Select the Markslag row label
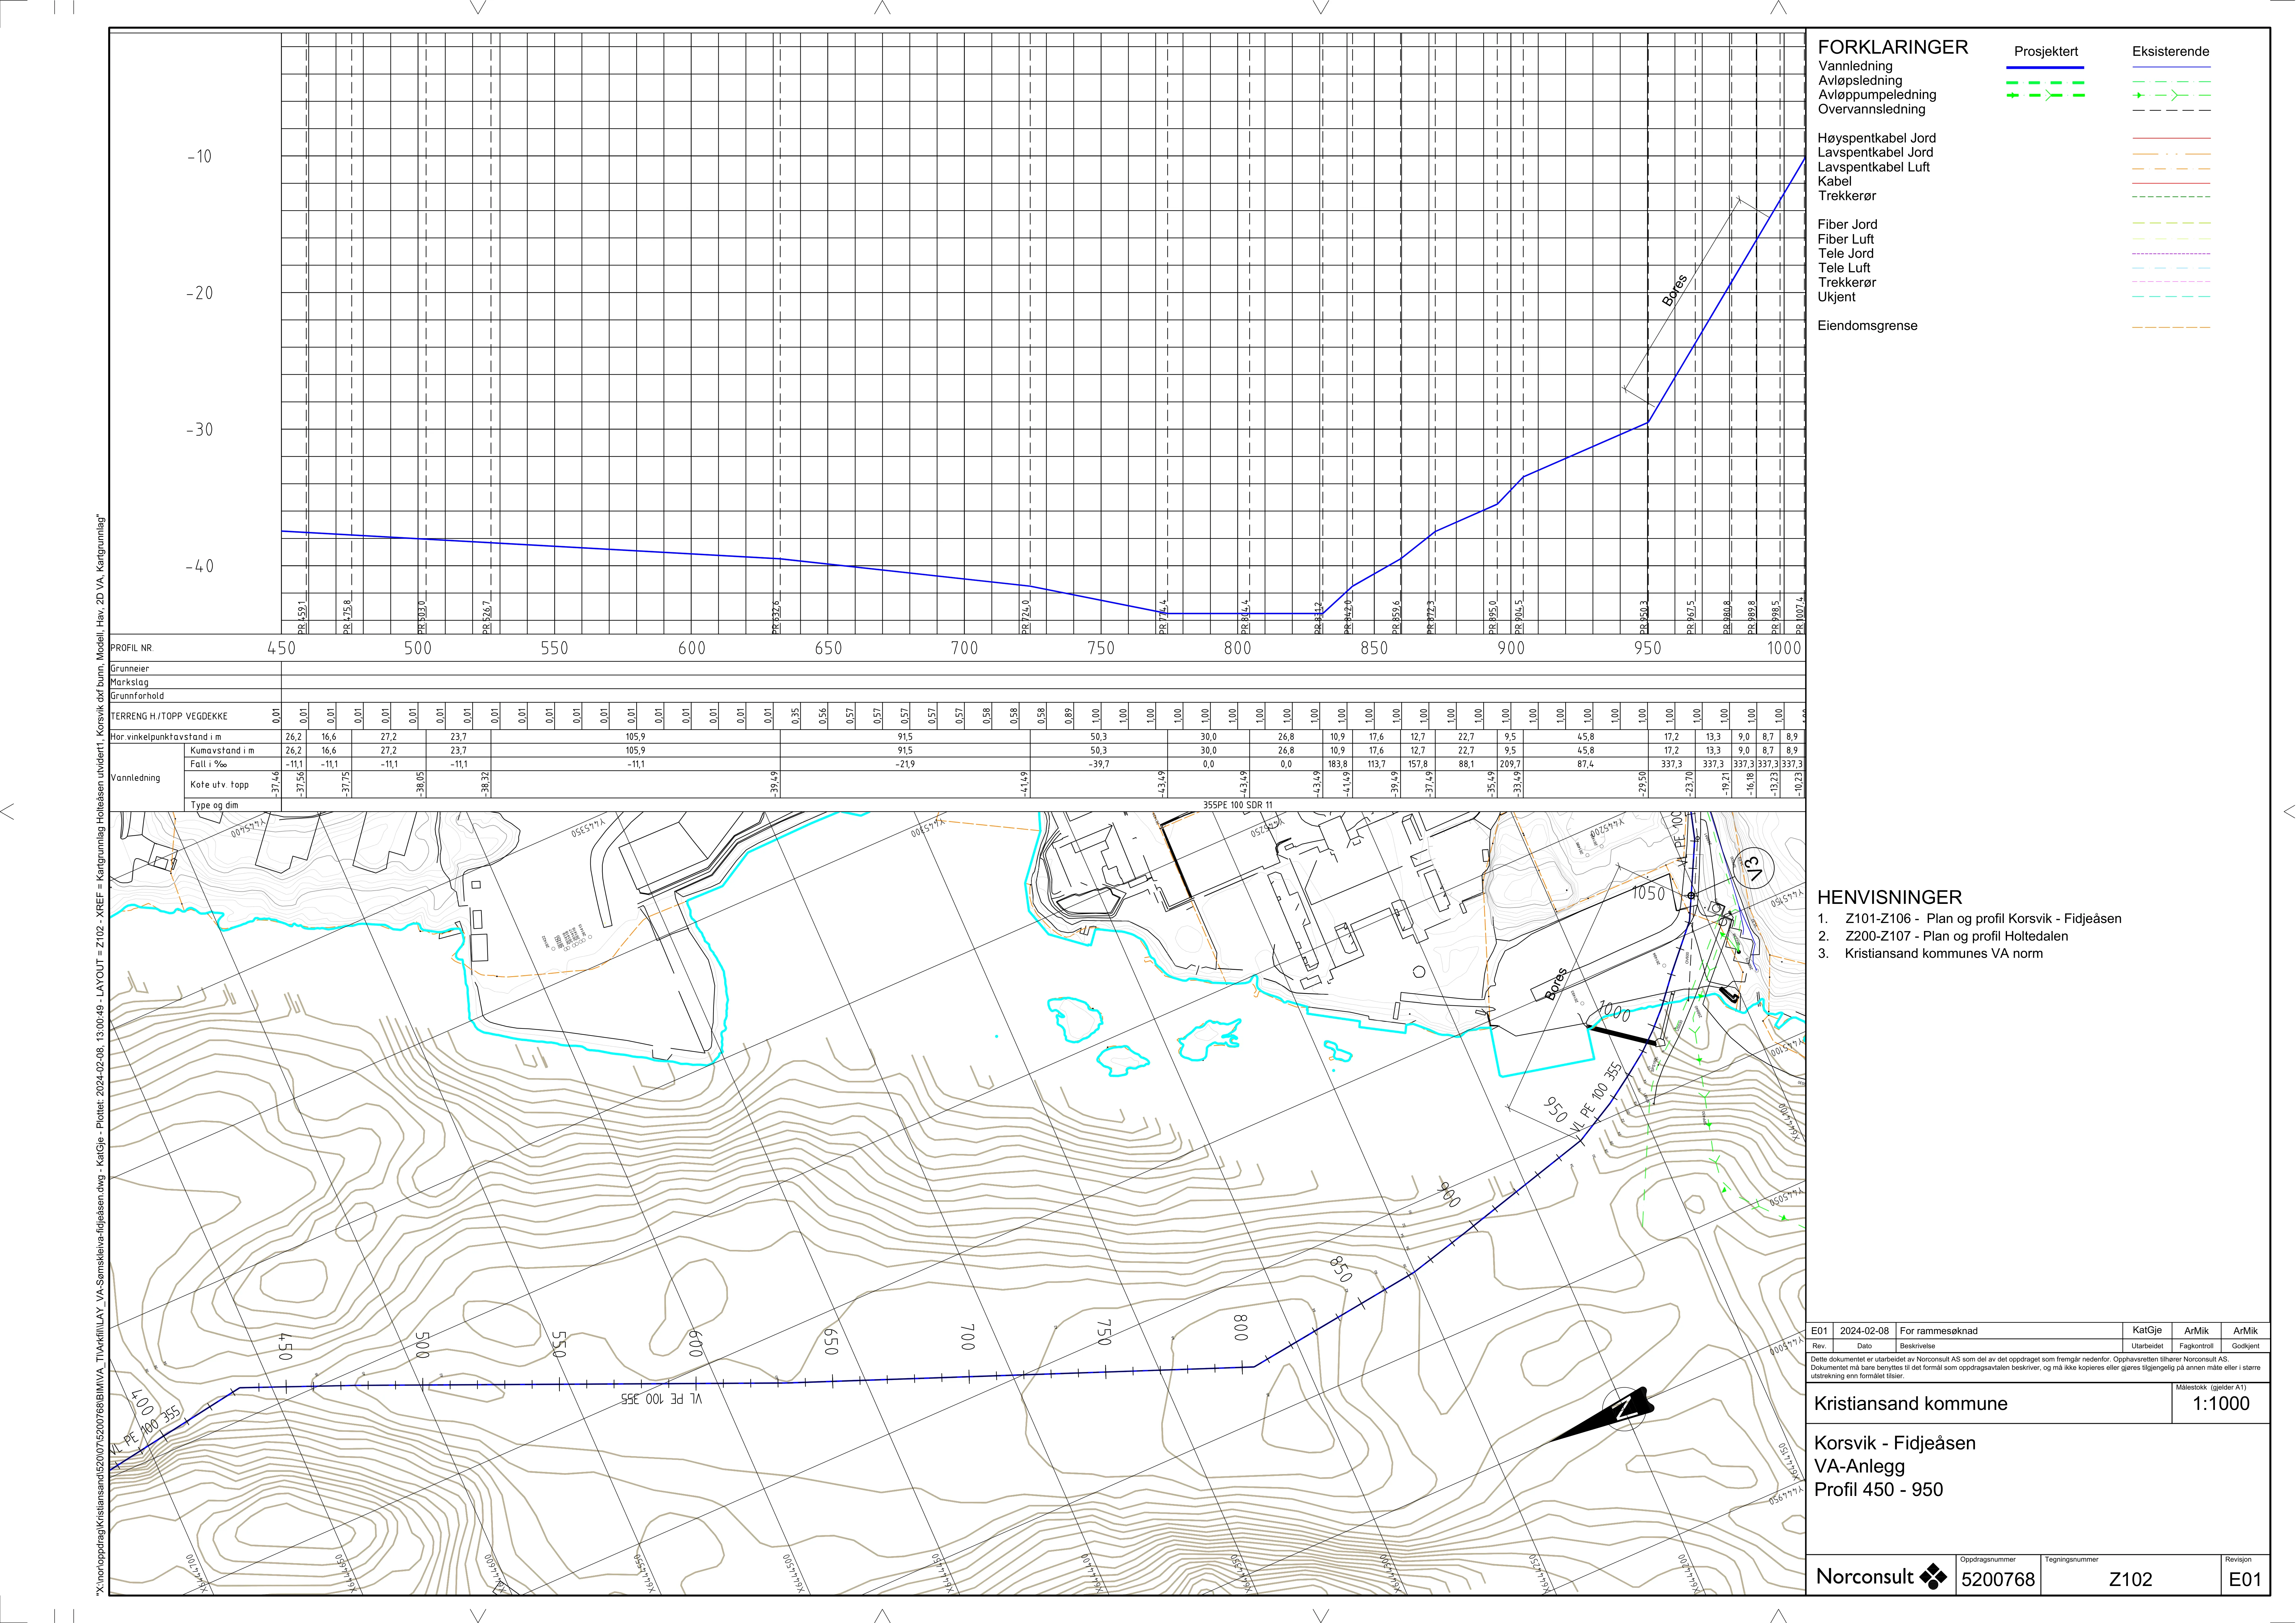This screenshot has height=1623, width=2296. 130,682
